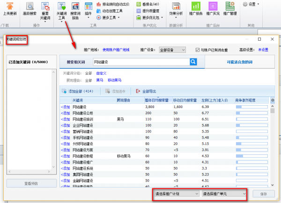Click the keyword search input field
The height and width of the screenshot is (203, 281).
tap(140, 62)
